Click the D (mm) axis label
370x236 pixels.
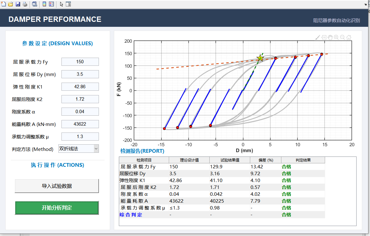point(244,150)
